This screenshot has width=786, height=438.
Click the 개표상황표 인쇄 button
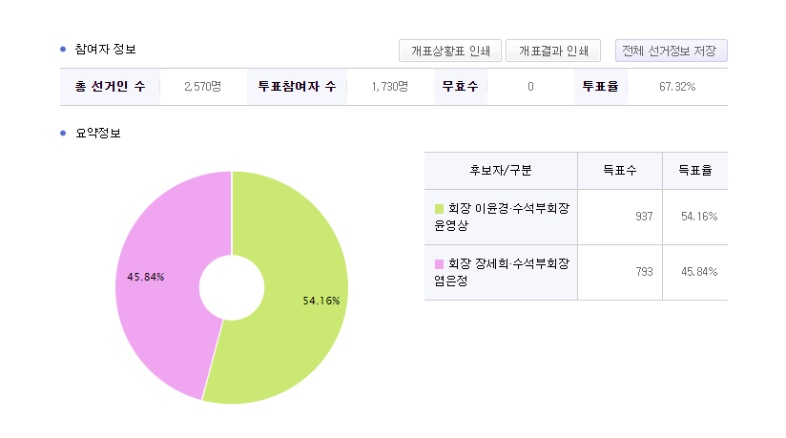coord(450,51)
